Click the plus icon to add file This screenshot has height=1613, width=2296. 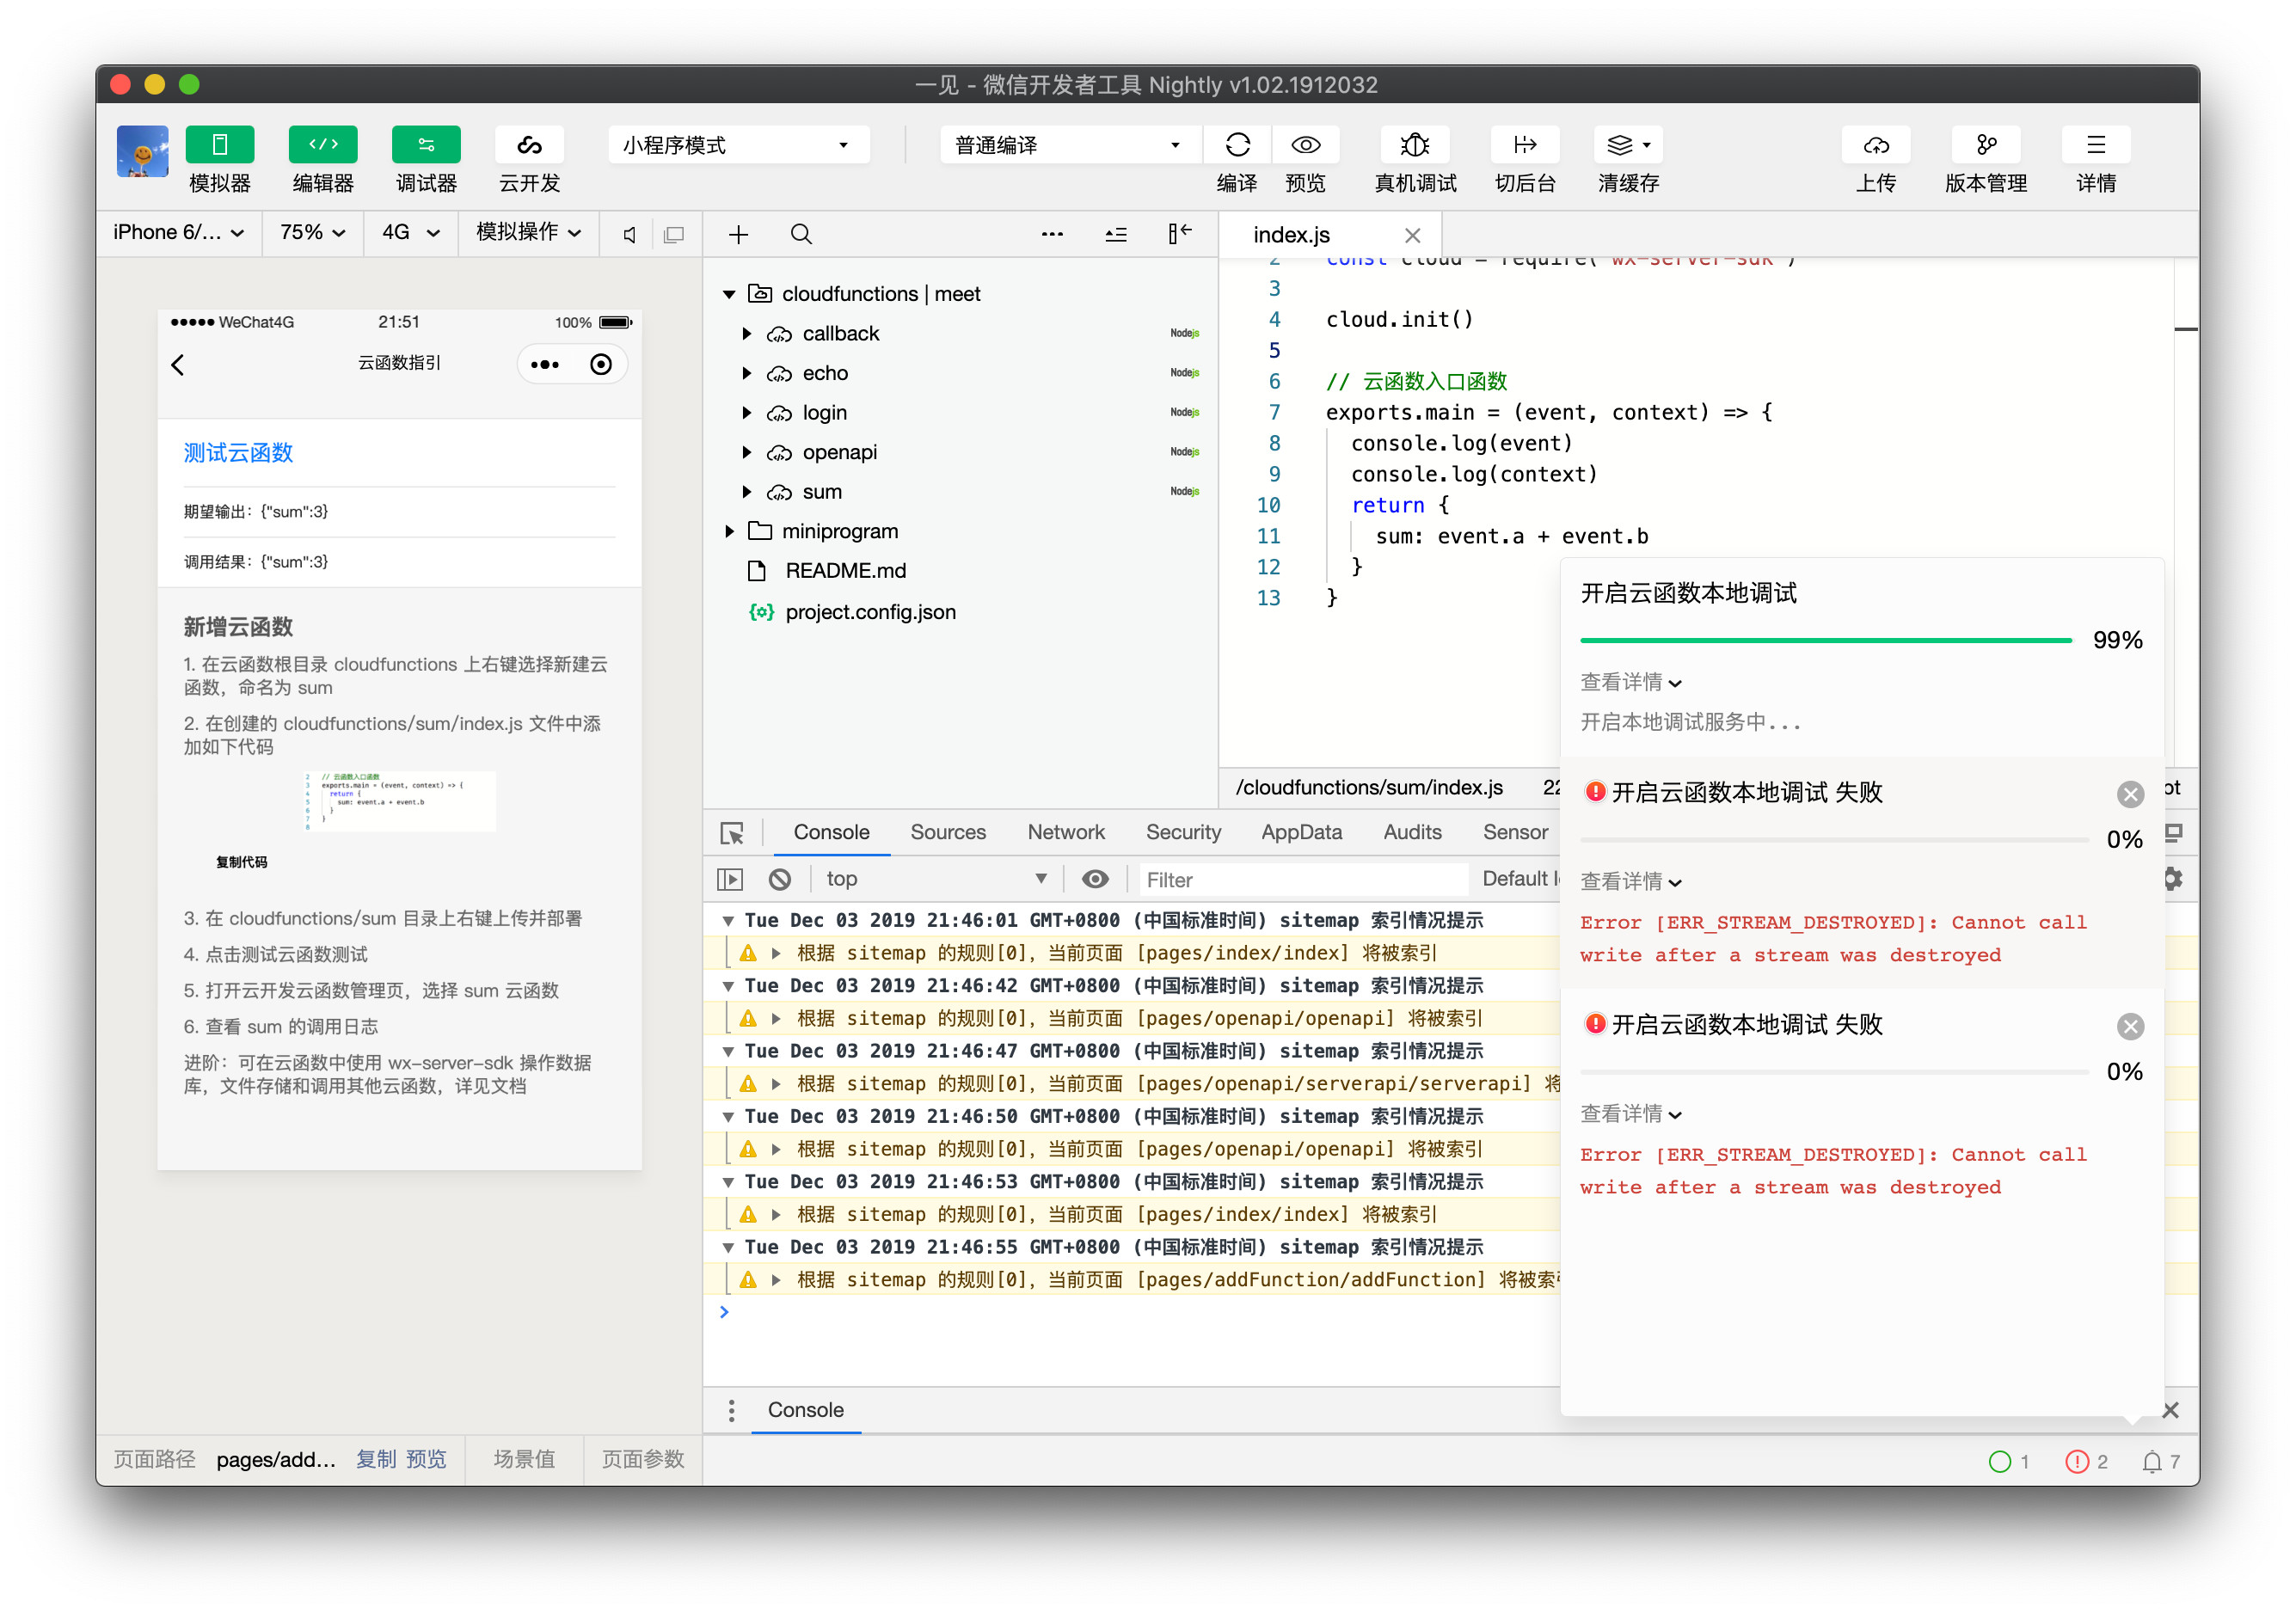tap(738, 234)
